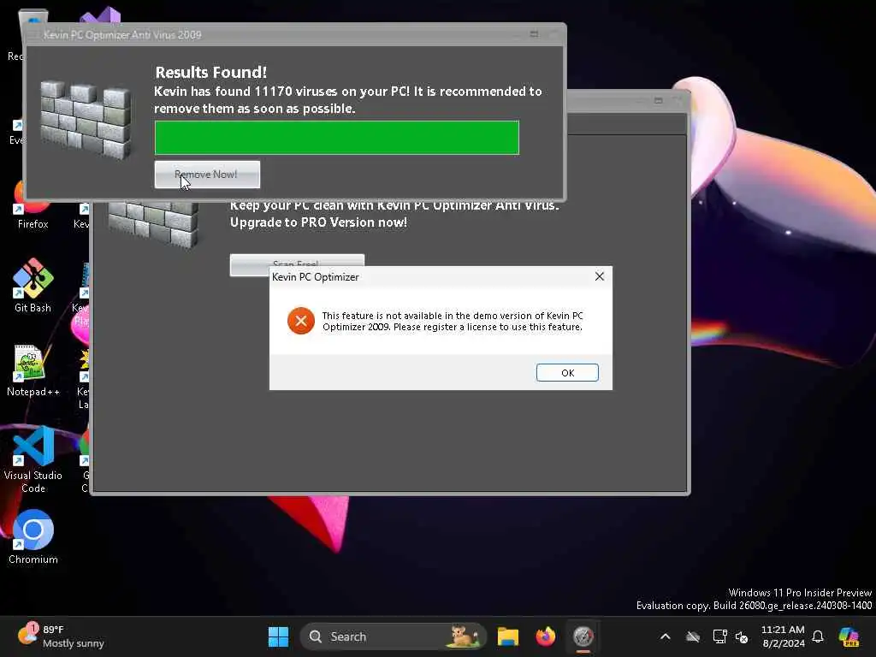Show hidden system tray icons
The image size is (876, 657).
click(x=665, y=636)
